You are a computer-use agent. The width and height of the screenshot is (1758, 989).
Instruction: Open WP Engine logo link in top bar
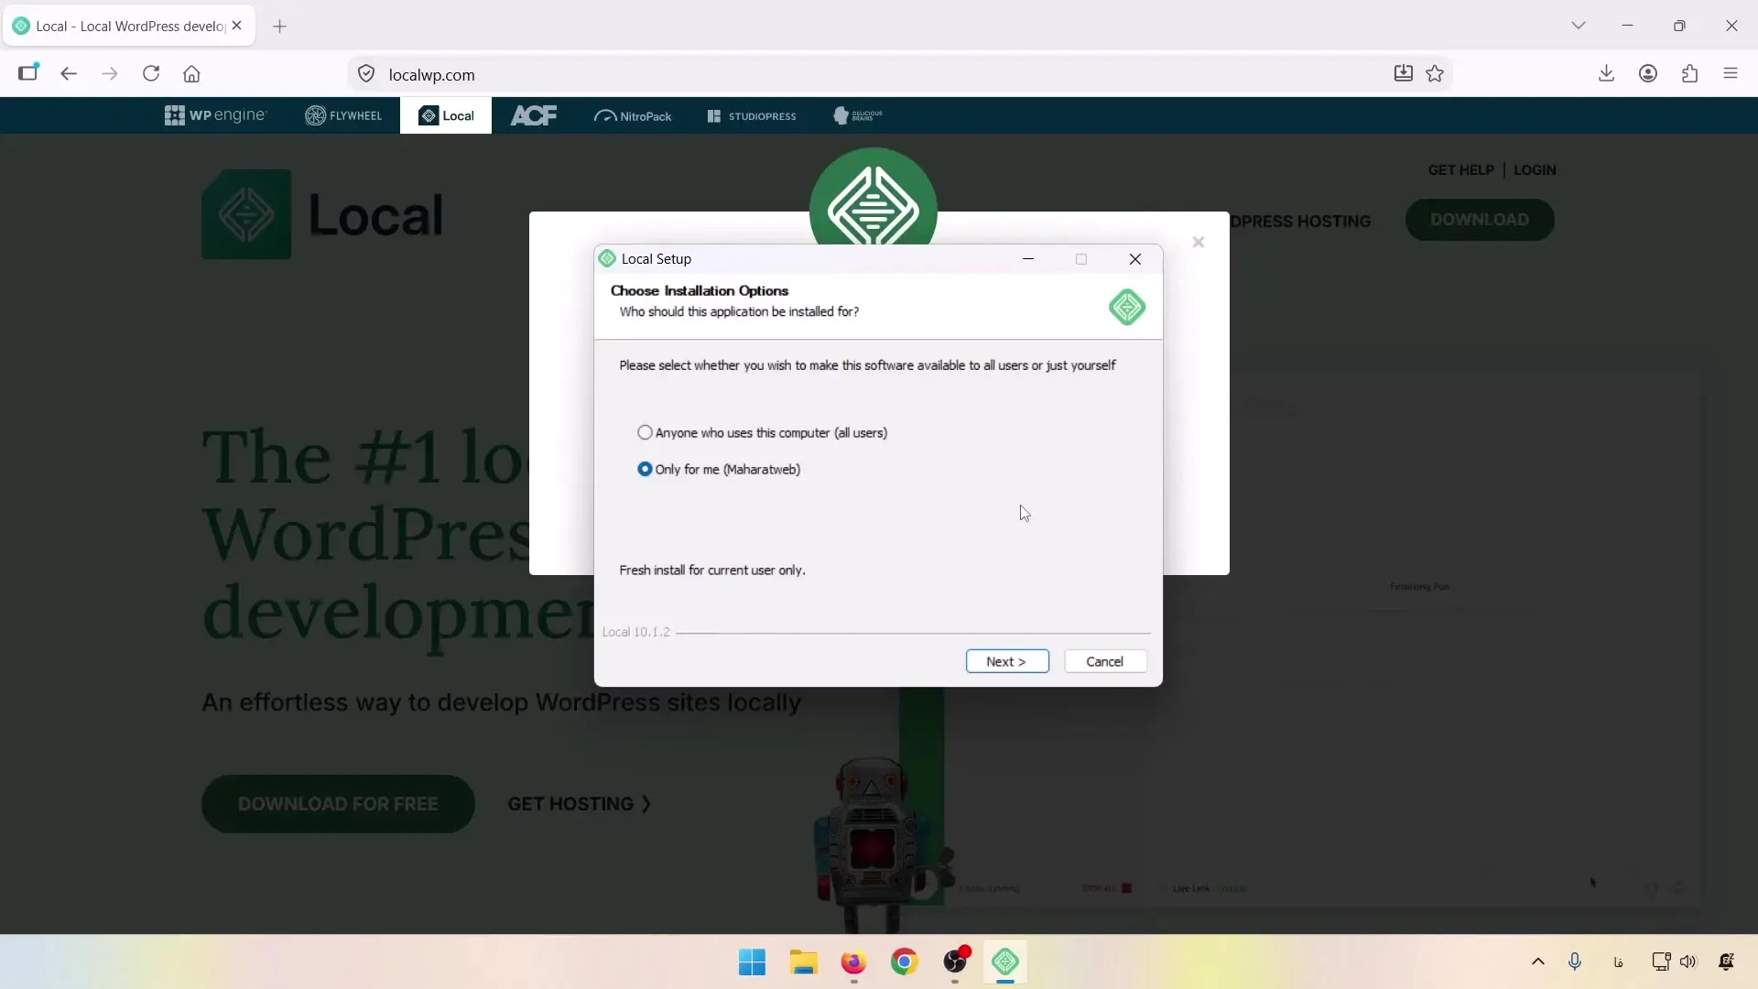click(x=215, y=115)
